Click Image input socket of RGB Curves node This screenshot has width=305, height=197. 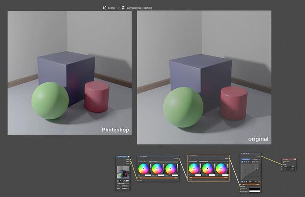(240, 186)
